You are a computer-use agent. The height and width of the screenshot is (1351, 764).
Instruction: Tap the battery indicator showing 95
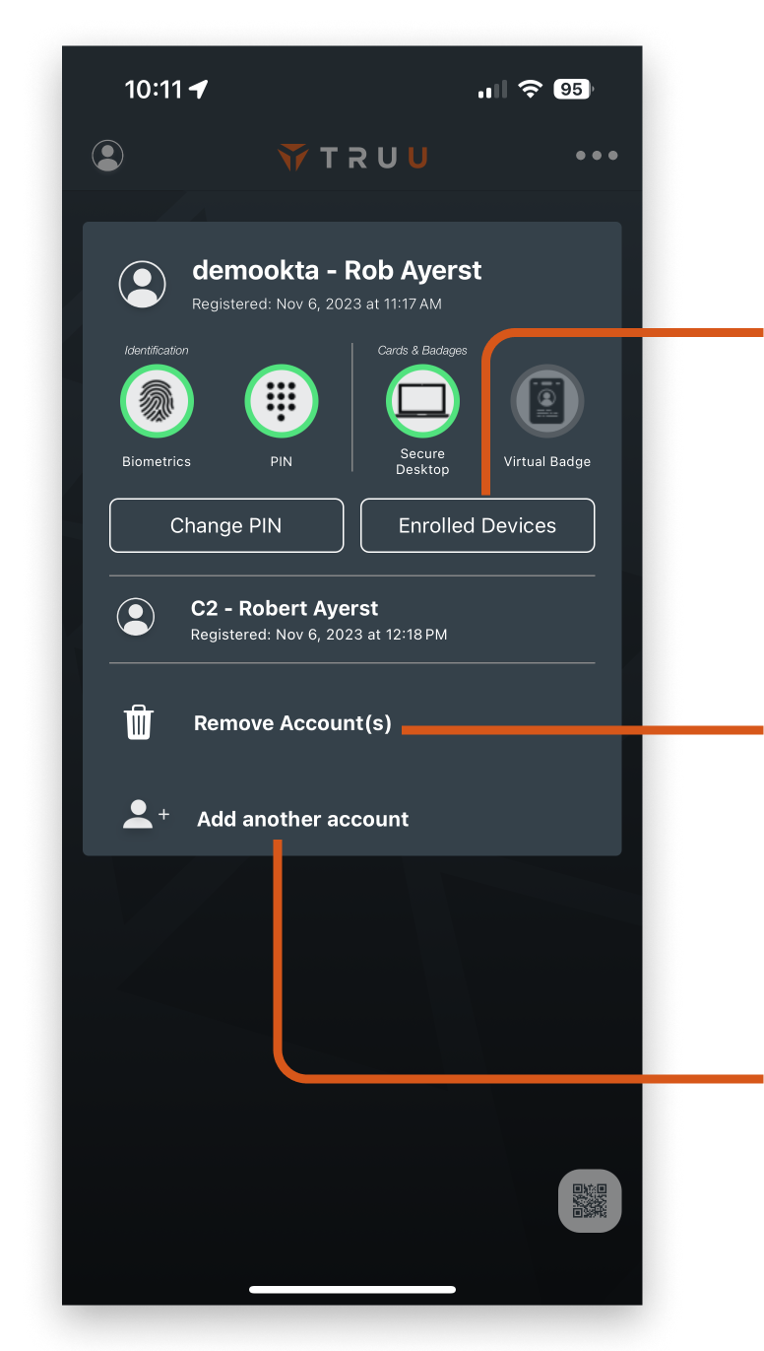[x=573, y=90]
